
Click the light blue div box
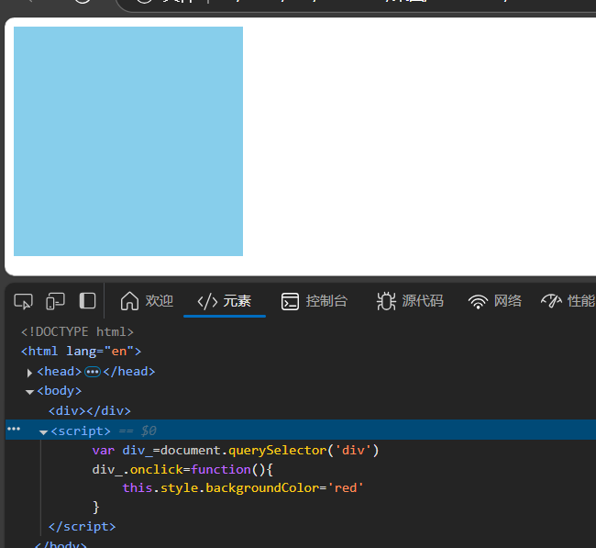tap(128, 141)
